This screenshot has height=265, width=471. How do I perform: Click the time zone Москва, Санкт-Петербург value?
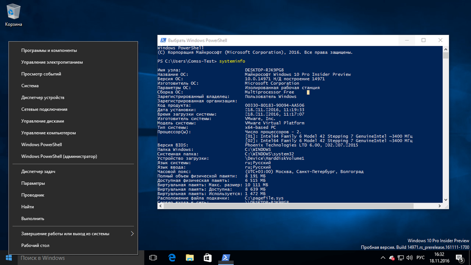pos(304,172)
